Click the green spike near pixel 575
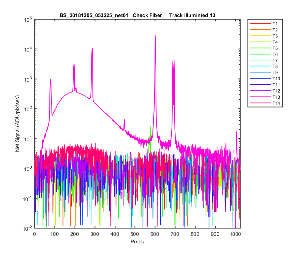The width and height of the screenshot is (307, 256). (x=150, y=127)
